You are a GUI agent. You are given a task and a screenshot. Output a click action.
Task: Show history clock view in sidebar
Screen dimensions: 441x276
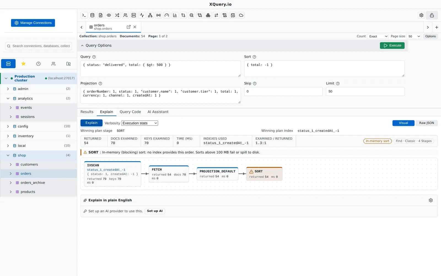[38, 64]
